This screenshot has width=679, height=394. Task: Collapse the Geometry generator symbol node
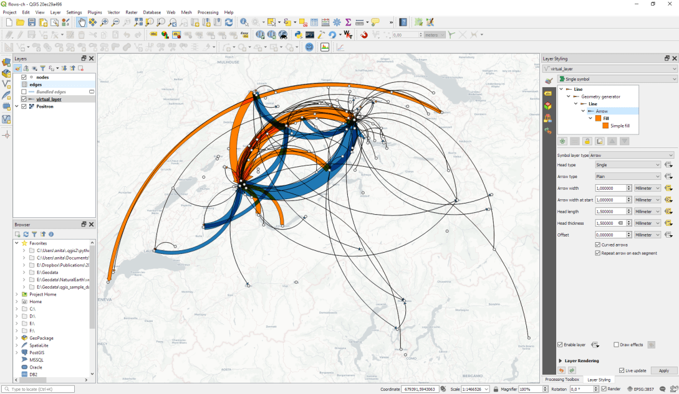click(568, 96)
